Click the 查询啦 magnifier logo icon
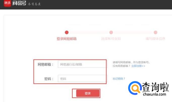172x102 pixels. click(135, 88)
